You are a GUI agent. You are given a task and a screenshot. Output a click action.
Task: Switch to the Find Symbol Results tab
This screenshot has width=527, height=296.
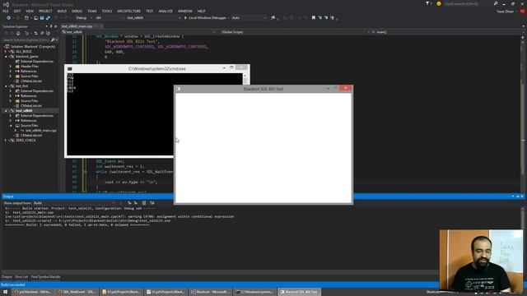click(x=46, y=277)
